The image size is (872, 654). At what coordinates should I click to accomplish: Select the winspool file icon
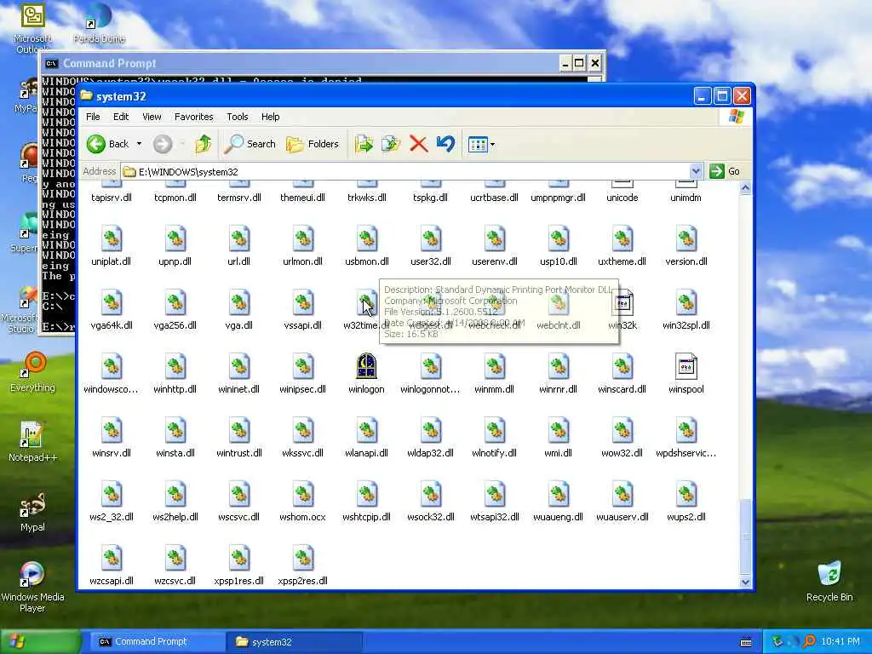[x=686, y=366]
